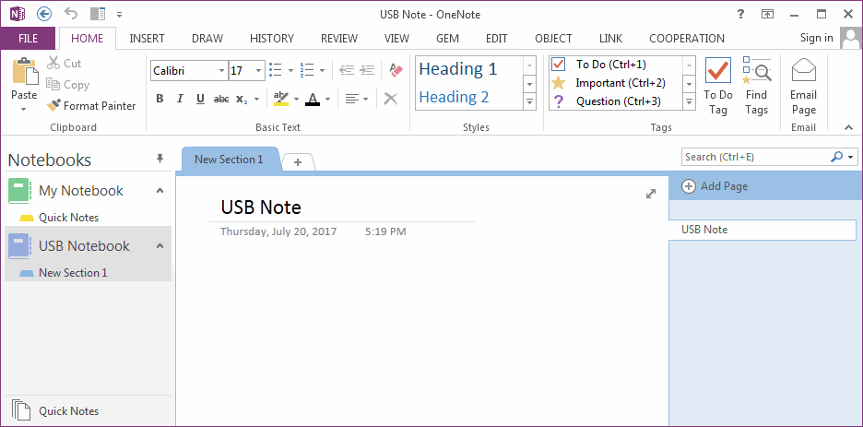The height and width of the screenshot is (427, 863).
Task: Click the Styles gallery down arrow
Action: click(x=529, y=84)
